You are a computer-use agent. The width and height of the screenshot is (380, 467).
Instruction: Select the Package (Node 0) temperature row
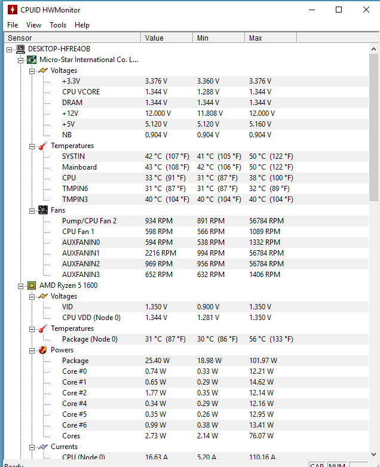pyautogui.click(x=214, y=339)
